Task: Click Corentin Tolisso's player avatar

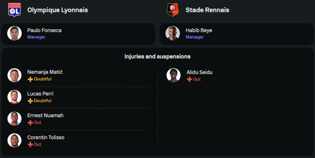Action: [14, 141]
